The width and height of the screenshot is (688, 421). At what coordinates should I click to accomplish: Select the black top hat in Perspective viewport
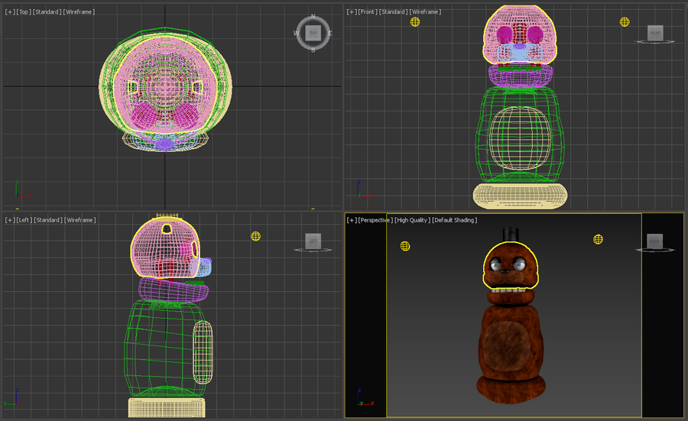coord(511,235)
